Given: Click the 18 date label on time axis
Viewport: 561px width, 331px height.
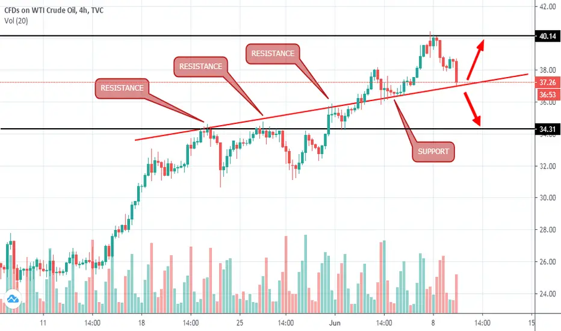Looking at the screenshot, I should coord(142,321).
